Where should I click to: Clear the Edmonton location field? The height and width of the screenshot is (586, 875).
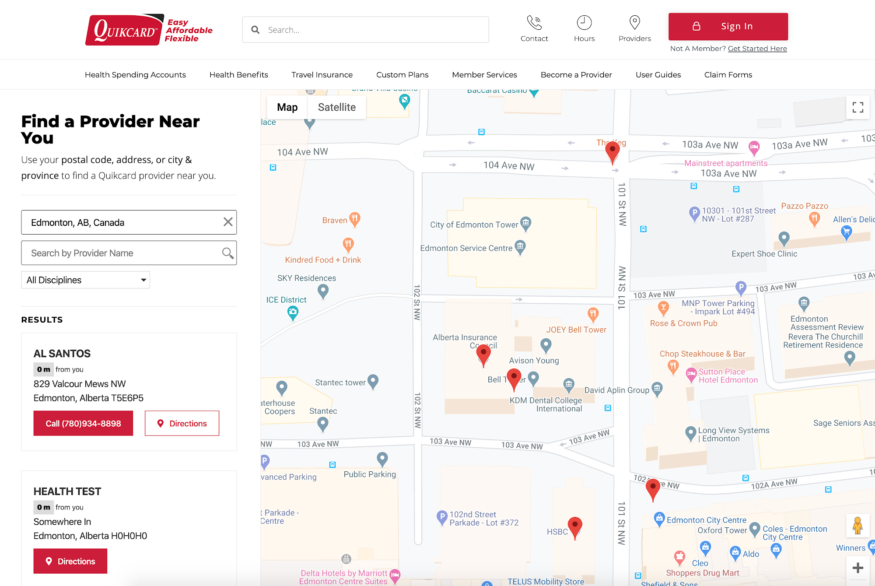(x=227, y=222)
